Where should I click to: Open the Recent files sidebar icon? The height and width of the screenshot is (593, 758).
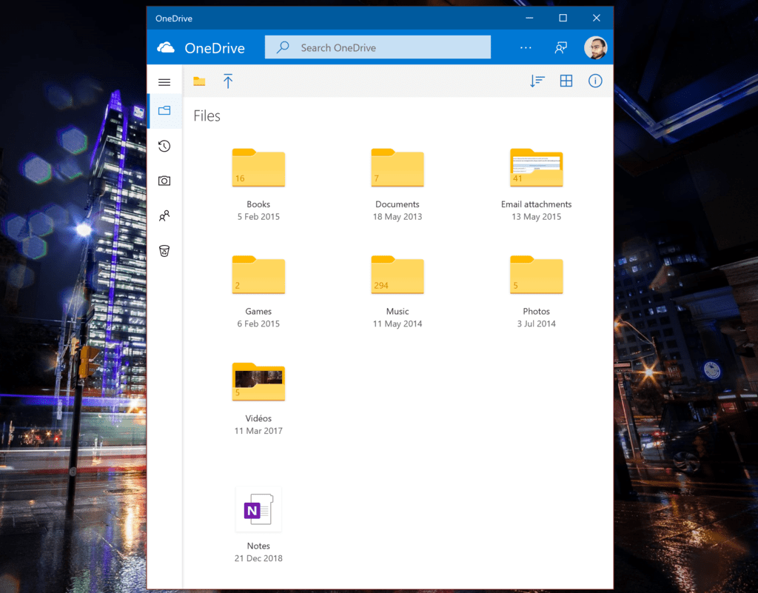[164, 146]
